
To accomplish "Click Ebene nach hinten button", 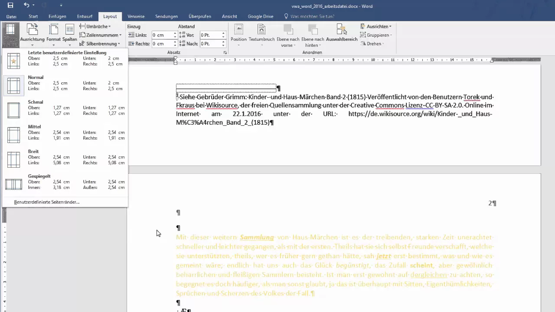I will [313, 35].
